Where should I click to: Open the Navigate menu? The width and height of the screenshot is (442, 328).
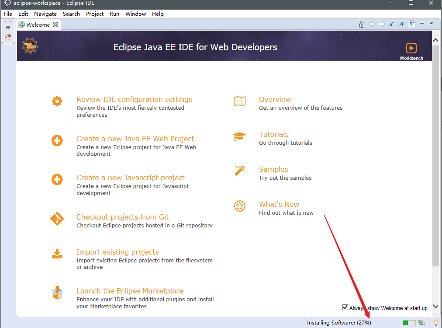(x=45, y=14)
